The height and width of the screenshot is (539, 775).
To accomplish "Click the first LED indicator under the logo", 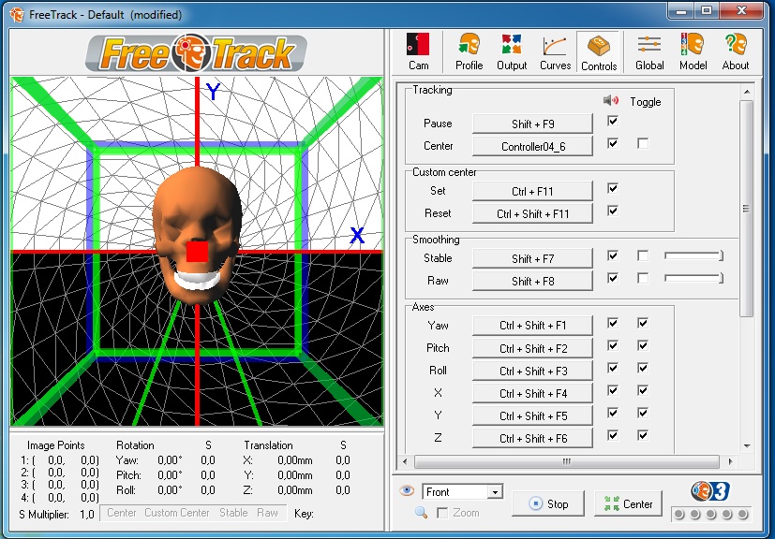I will pyautogui.click(x=679, y=515).
